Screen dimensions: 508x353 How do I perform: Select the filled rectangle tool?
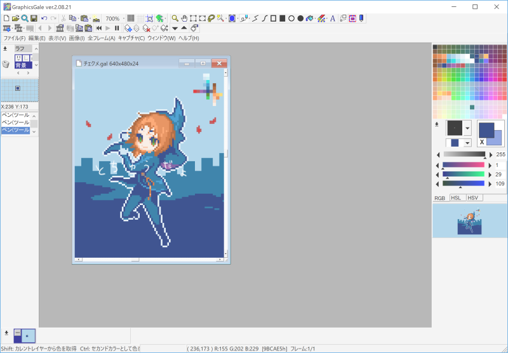283,18
